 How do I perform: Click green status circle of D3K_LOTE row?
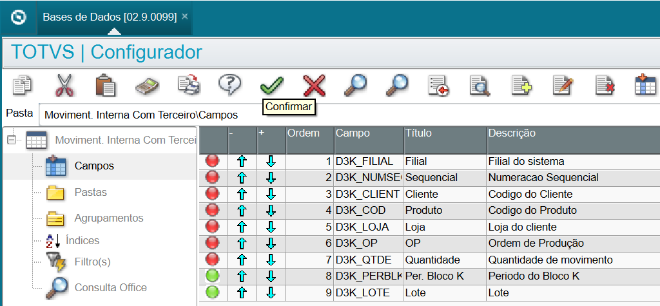tap(213, 292)
